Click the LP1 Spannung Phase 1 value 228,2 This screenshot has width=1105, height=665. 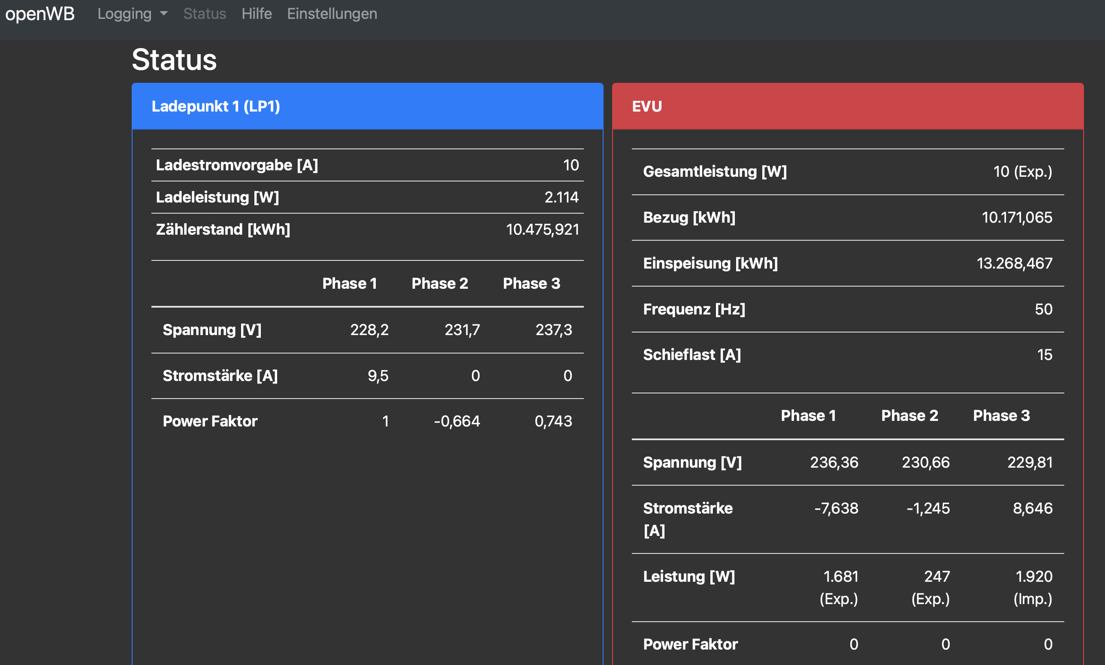click(x=368, y=330)
